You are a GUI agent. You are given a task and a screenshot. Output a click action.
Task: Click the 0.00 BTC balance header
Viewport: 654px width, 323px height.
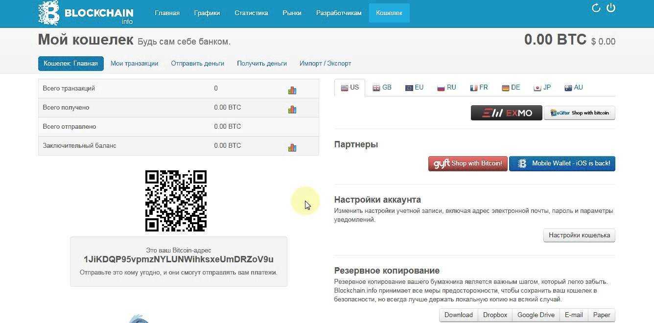555,40
